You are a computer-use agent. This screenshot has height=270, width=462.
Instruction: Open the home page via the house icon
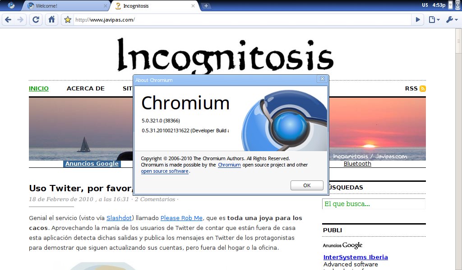coord(51,20)
